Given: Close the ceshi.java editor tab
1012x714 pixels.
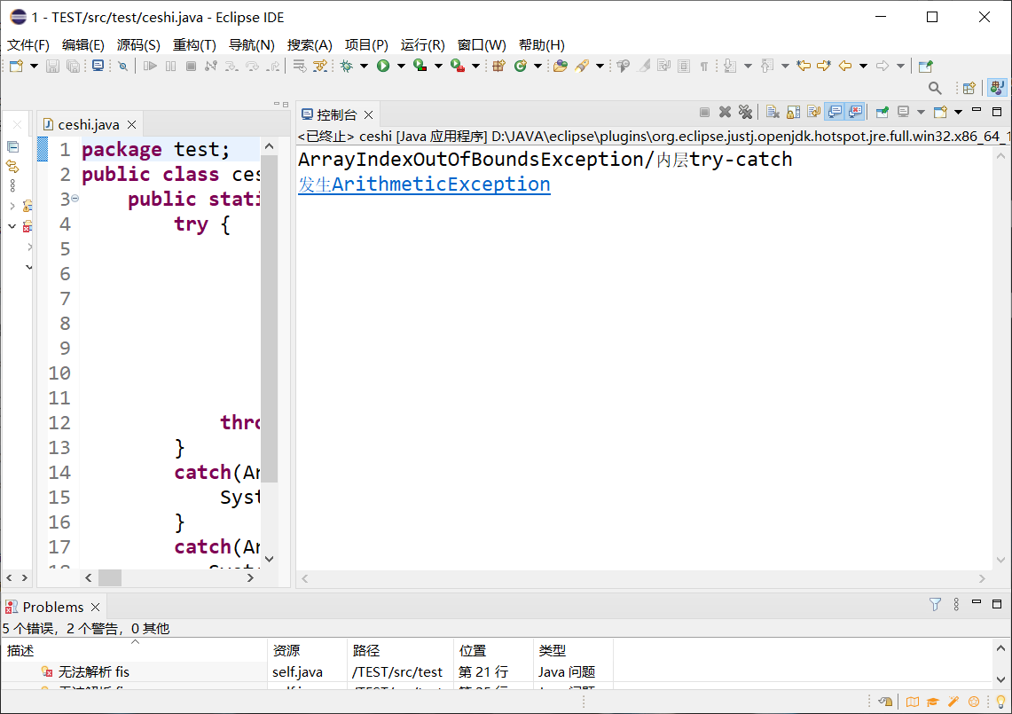Looking at the screenshot, I should [x=131, y=124].
